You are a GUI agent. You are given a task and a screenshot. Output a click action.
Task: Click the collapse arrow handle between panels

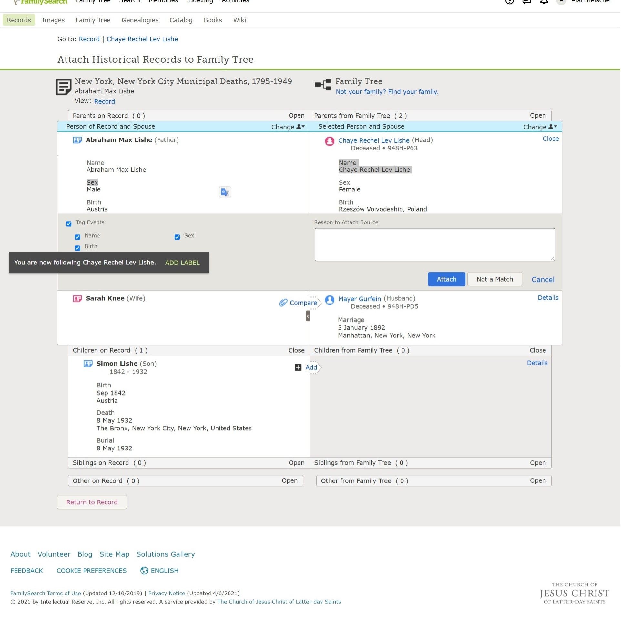point(308,316)
